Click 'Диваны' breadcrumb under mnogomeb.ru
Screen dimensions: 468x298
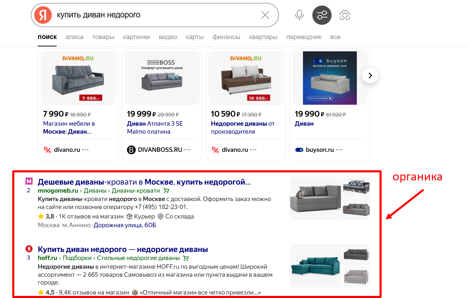tap(95, 191)
